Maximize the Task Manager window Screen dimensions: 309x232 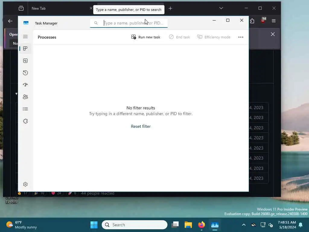(228, 20)
